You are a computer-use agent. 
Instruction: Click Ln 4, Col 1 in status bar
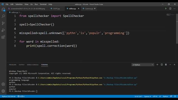pos(139,96)
